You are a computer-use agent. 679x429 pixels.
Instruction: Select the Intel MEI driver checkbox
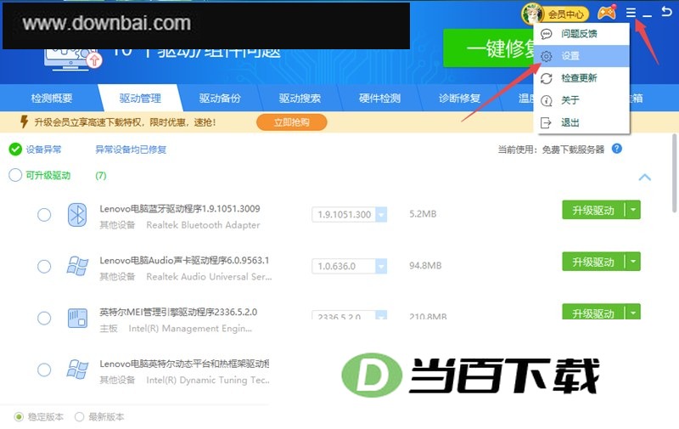tap(44, 318)
